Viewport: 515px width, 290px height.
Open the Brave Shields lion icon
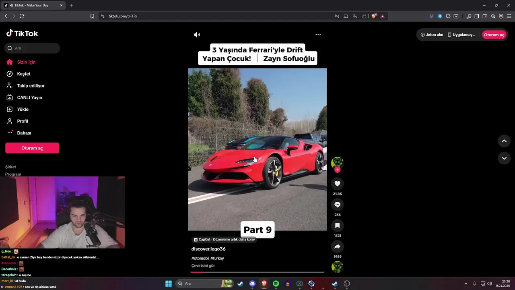[x=374, y=16]
